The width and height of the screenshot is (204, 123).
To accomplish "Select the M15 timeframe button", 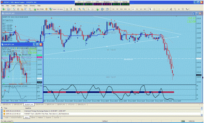I will 121,9.
